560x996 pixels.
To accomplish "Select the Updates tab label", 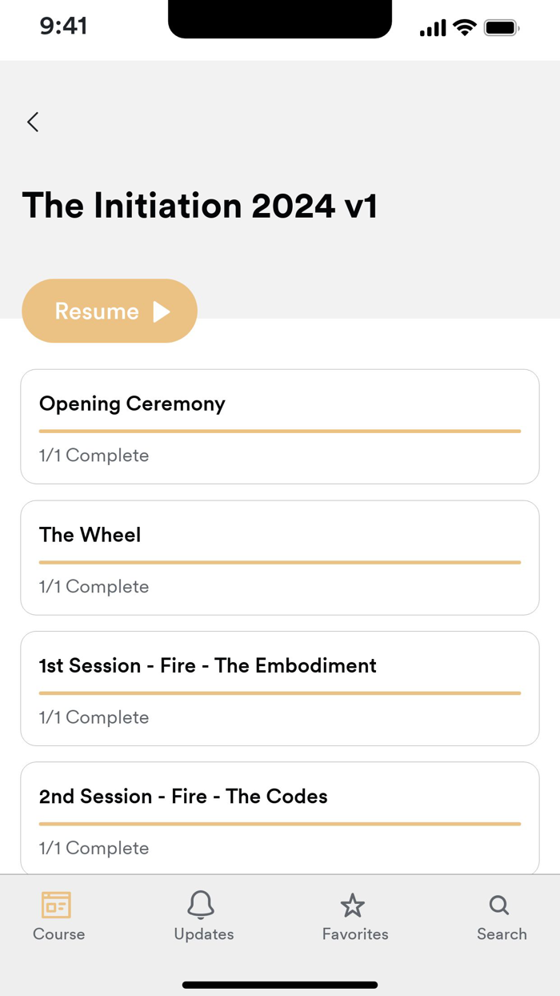I will click(x=204, y=934).
